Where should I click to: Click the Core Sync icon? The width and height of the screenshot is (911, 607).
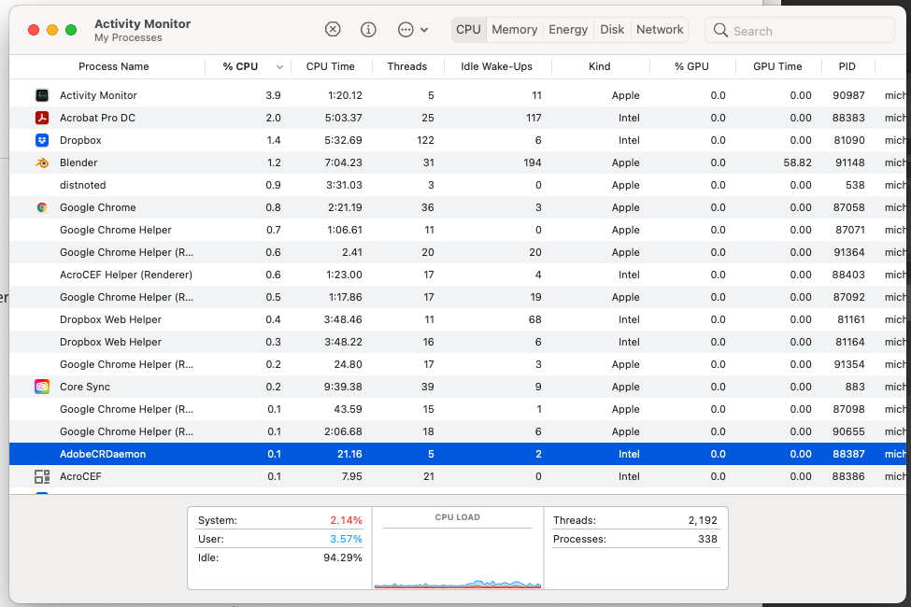[x=42, y=387]
